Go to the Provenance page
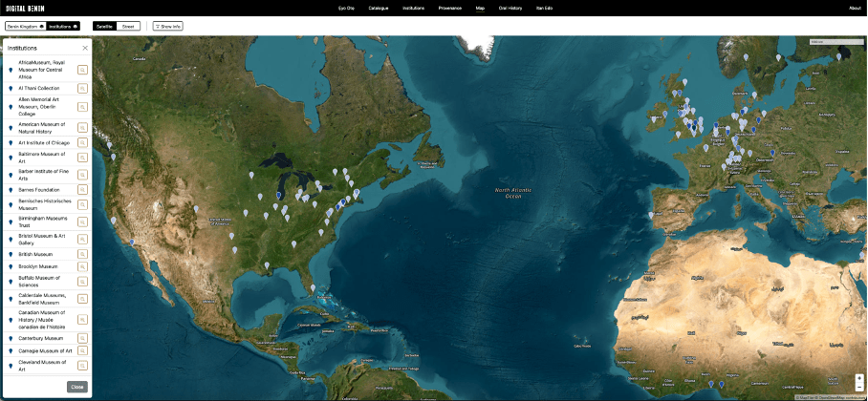 click(x=448, y=7)
